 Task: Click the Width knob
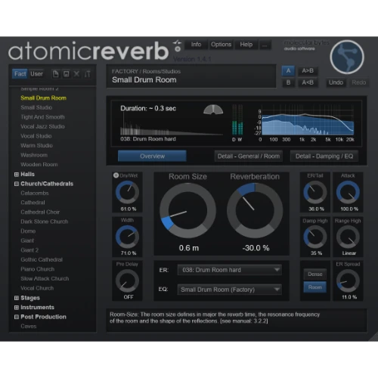click(127, 237)
